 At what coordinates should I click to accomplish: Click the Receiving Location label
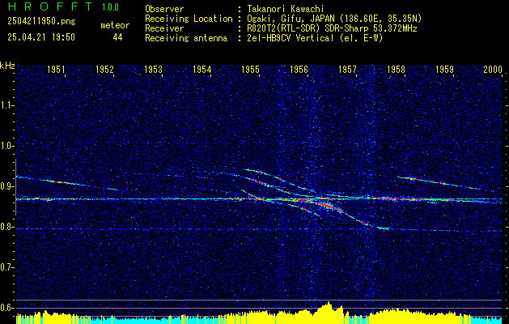[189, 19]
